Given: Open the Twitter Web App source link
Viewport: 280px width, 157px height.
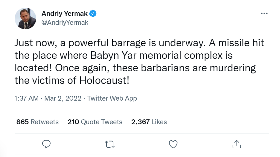Looking at the screenshot, I should pyautogui.click(x=112, y=98).
